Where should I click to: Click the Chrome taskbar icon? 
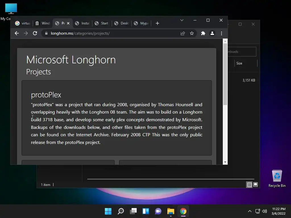point(183,211)
